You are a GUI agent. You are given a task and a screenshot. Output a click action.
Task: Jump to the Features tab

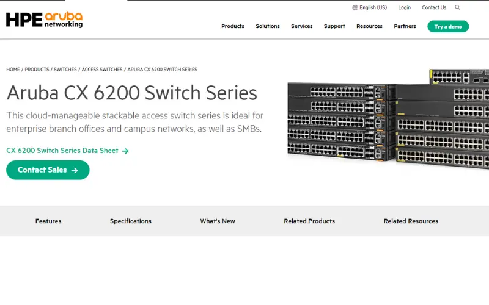pyautogui.click(x=48, y=221)
